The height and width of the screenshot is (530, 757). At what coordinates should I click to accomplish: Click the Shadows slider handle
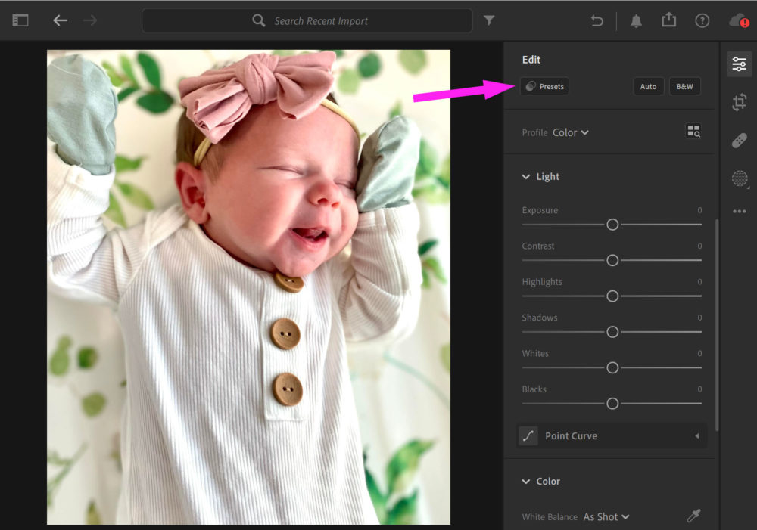[612, 332]
